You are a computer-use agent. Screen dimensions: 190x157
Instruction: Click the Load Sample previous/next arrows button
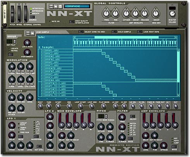(28, 33)
